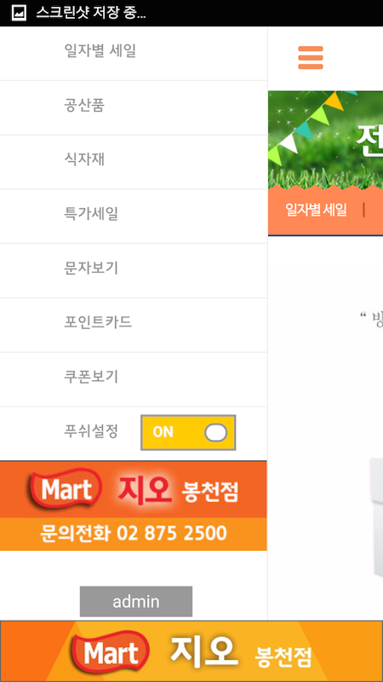Select 식자재 menu item

coord(134,162)
